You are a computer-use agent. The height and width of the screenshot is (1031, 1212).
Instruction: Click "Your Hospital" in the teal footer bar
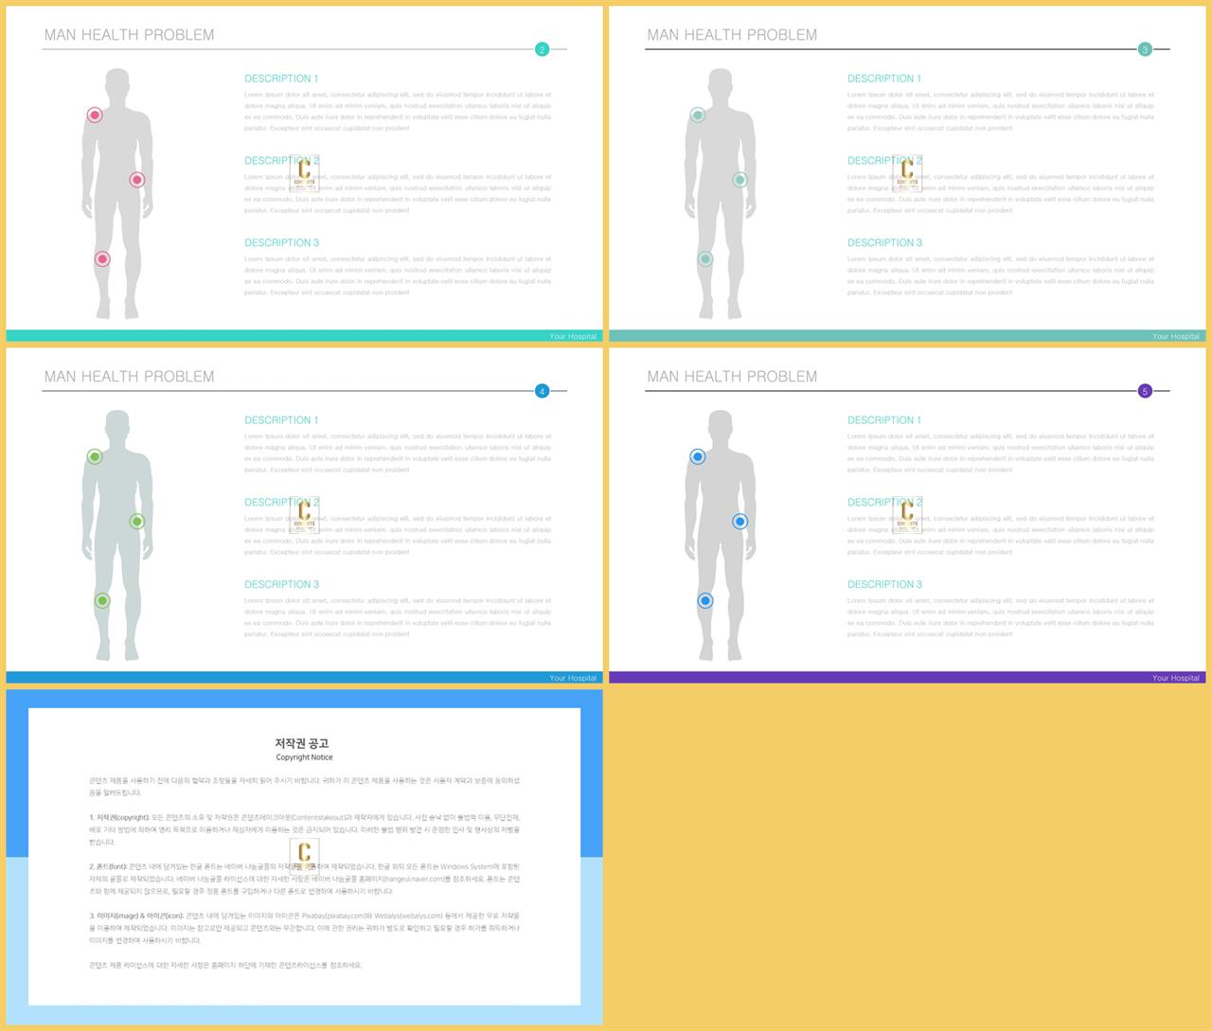coord(573,336)
